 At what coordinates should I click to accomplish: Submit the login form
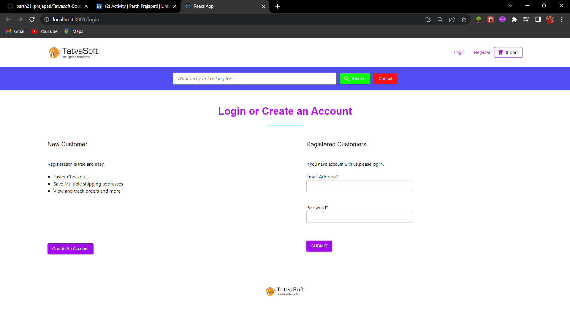tap(319, 246)
